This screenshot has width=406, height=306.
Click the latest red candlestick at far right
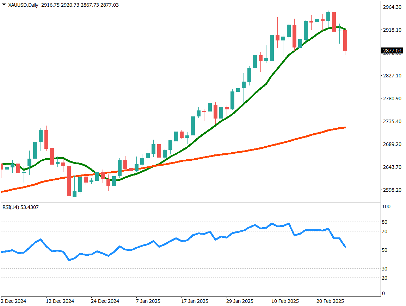click(x=345, y=40)
